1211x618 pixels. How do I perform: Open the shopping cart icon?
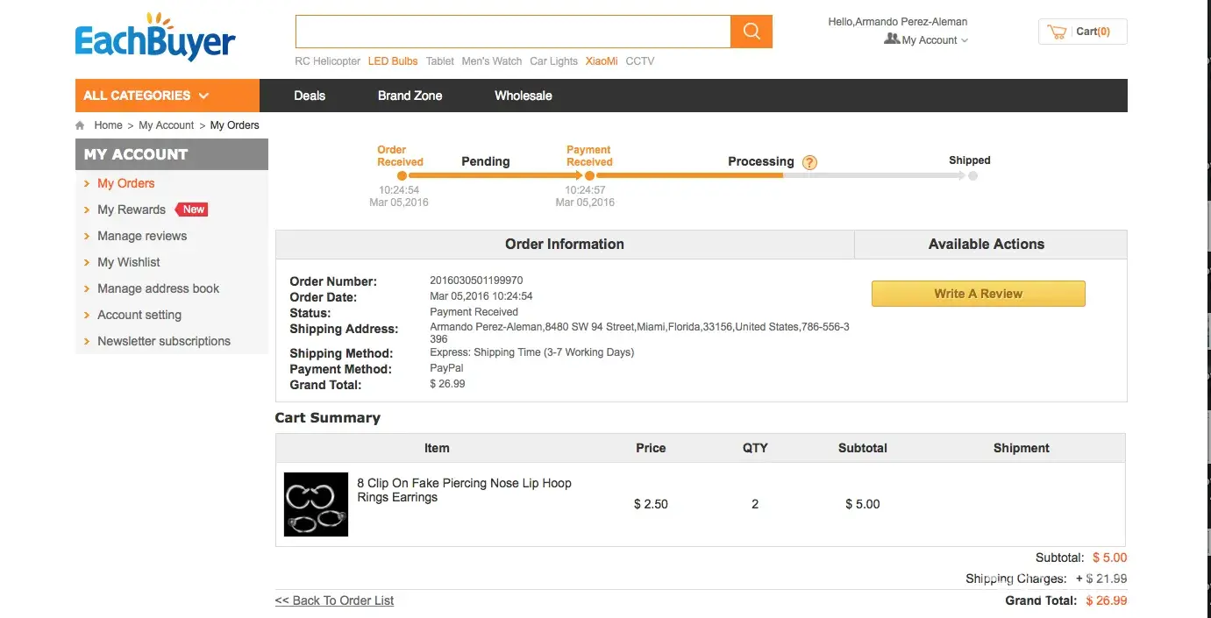[x=1058, y=32]
